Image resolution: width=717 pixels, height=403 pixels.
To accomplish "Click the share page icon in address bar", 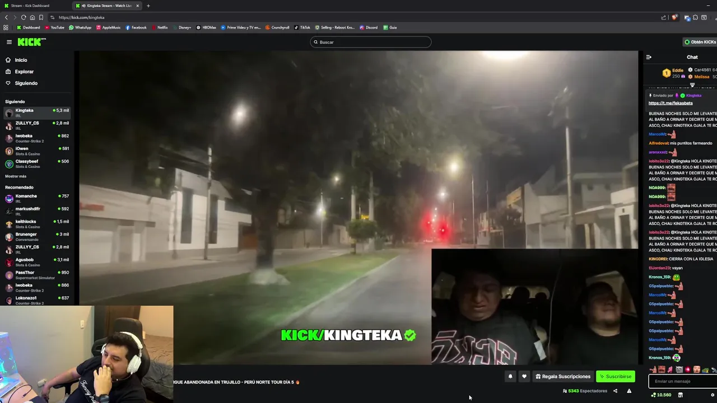I will tap(663, 17).
